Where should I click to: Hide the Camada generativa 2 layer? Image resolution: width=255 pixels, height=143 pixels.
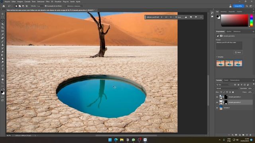tap(217, 102)
